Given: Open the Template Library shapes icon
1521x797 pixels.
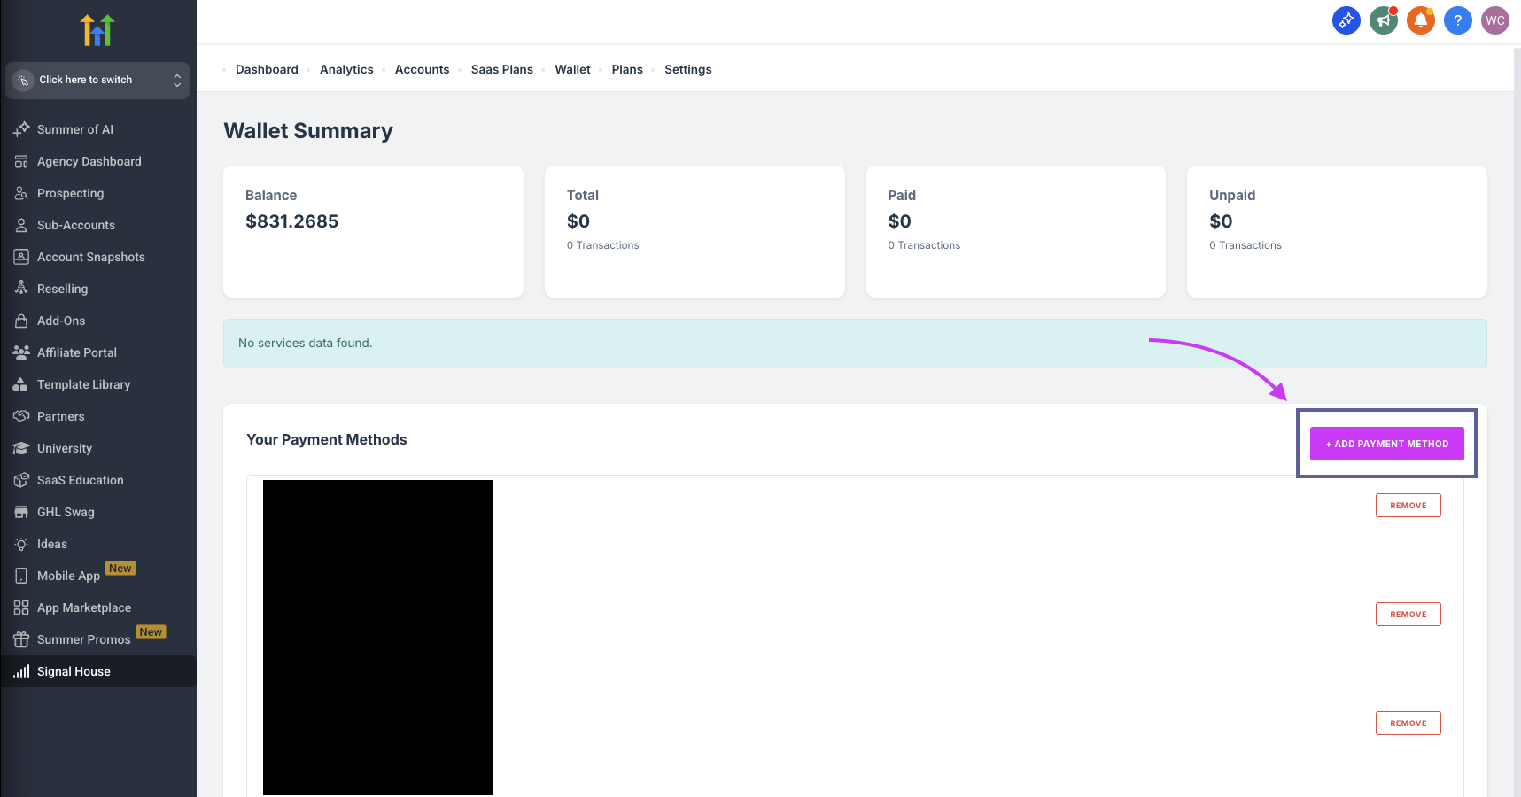Looking at the screenshot, I should (x=21, y=384).
